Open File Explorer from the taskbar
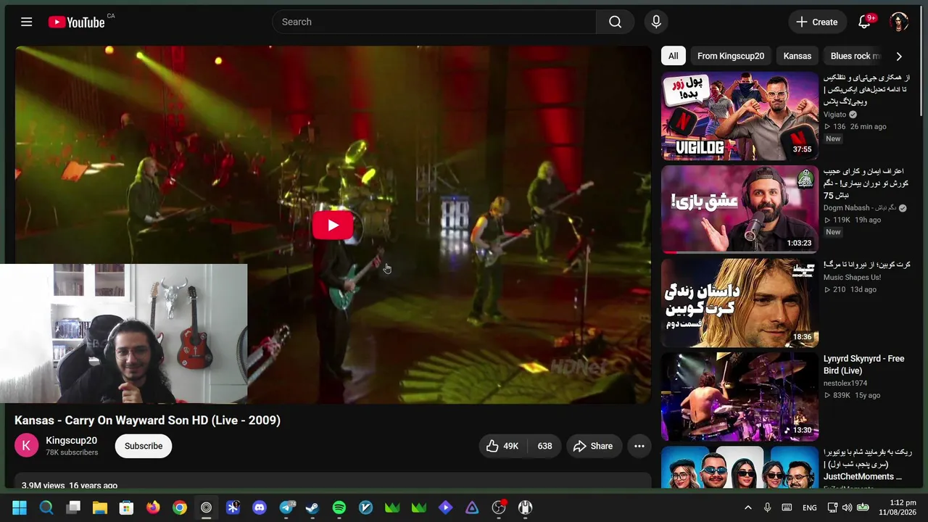 pyautogui.click(x=100, y=507)
